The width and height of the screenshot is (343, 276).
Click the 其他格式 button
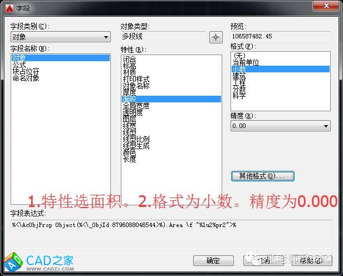tap(262, 176)
